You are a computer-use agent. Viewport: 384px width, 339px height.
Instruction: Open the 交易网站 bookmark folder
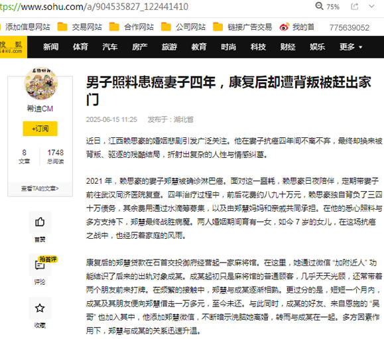click(80, 27)
